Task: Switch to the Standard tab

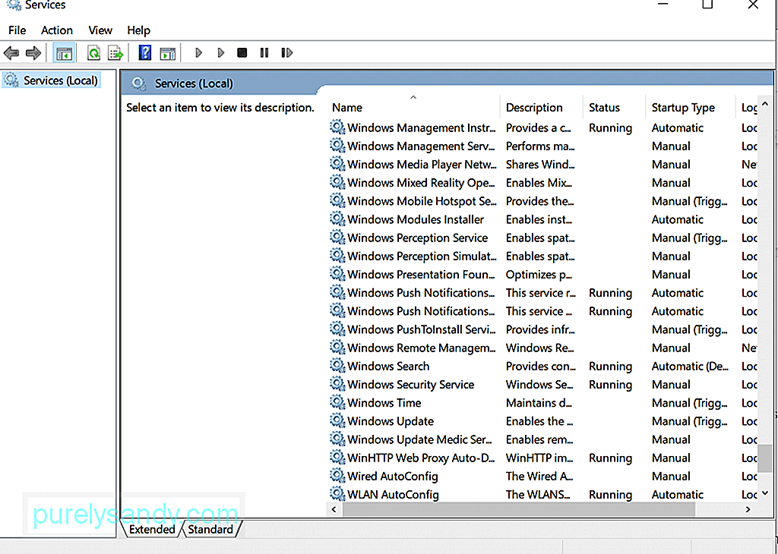Action: tap(210, 529)
